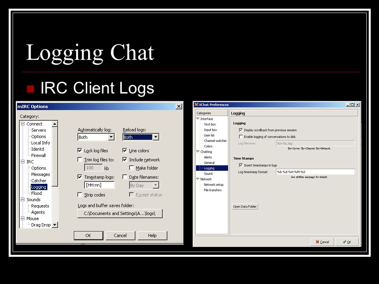Viewport: 379px width, 284px height.
Task: Collapse Chatting category in XChat
Action: 198,151
